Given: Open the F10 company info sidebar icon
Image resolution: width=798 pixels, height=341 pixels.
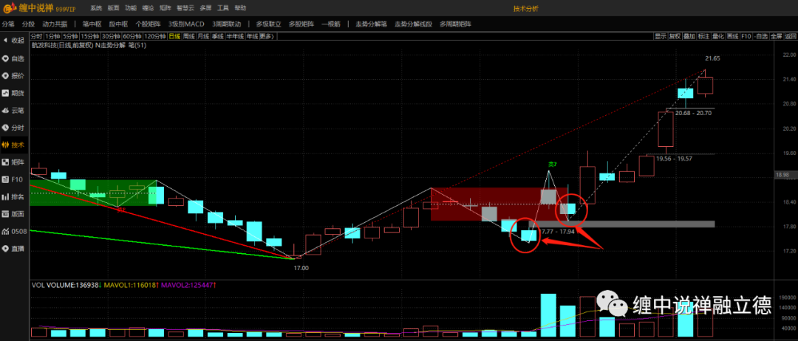Looking at the screenshot, I should tap(14, 179).
